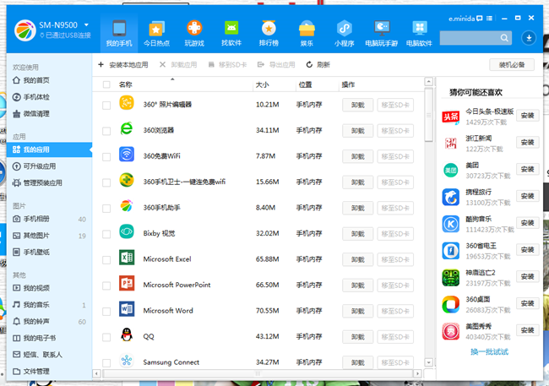Check the Bixby 视觉 row checkbox
This screenshot has height=386, width=549.
coord(106,234)
